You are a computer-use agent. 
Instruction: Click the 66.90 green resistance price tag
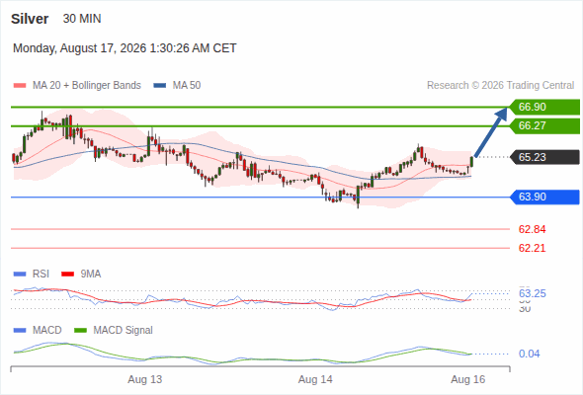point(543,107)
